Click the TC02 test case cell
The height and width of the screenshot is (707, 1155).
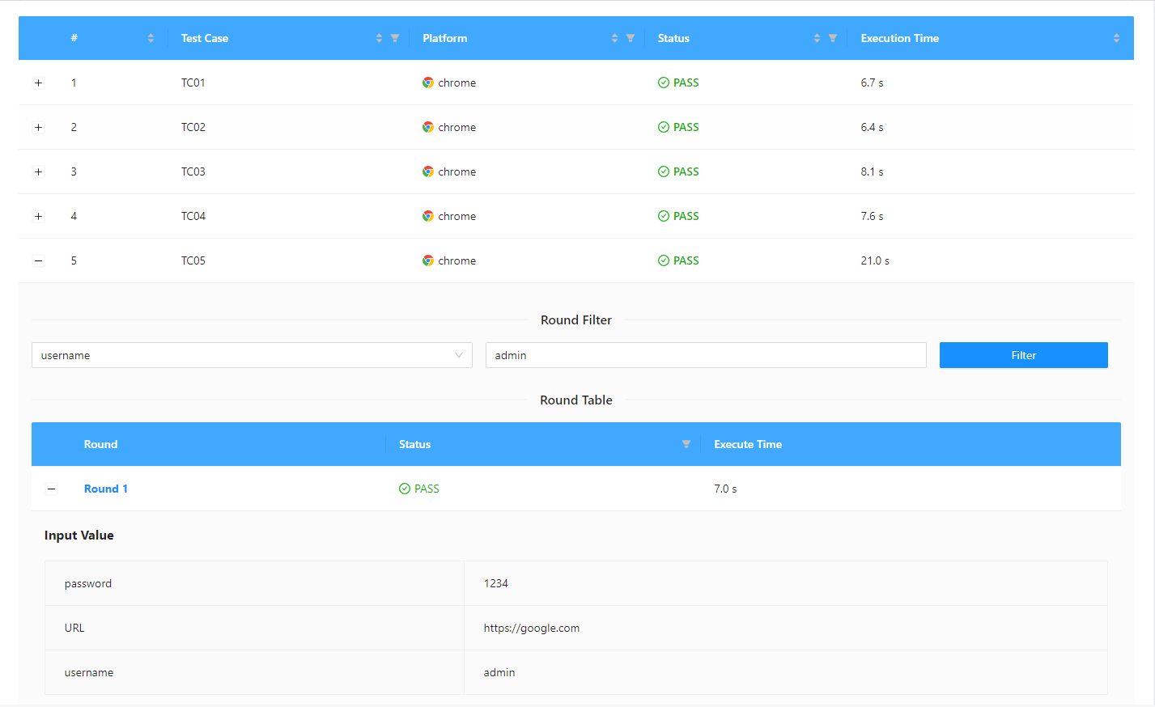coord(193,127)
